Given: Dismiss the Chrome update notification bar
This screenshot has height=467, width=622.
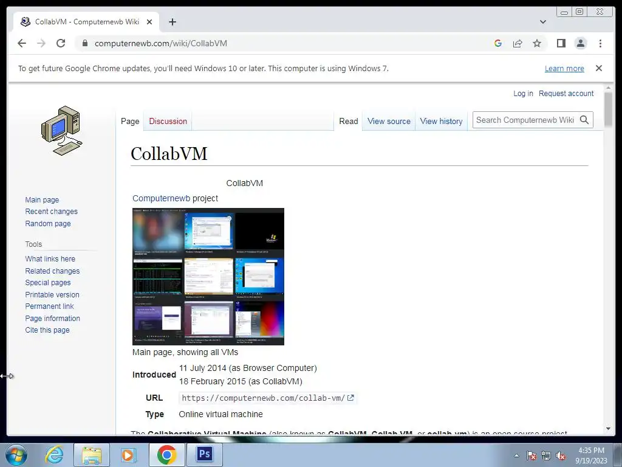Looking at the screenshot, I should tap(598, 68).
